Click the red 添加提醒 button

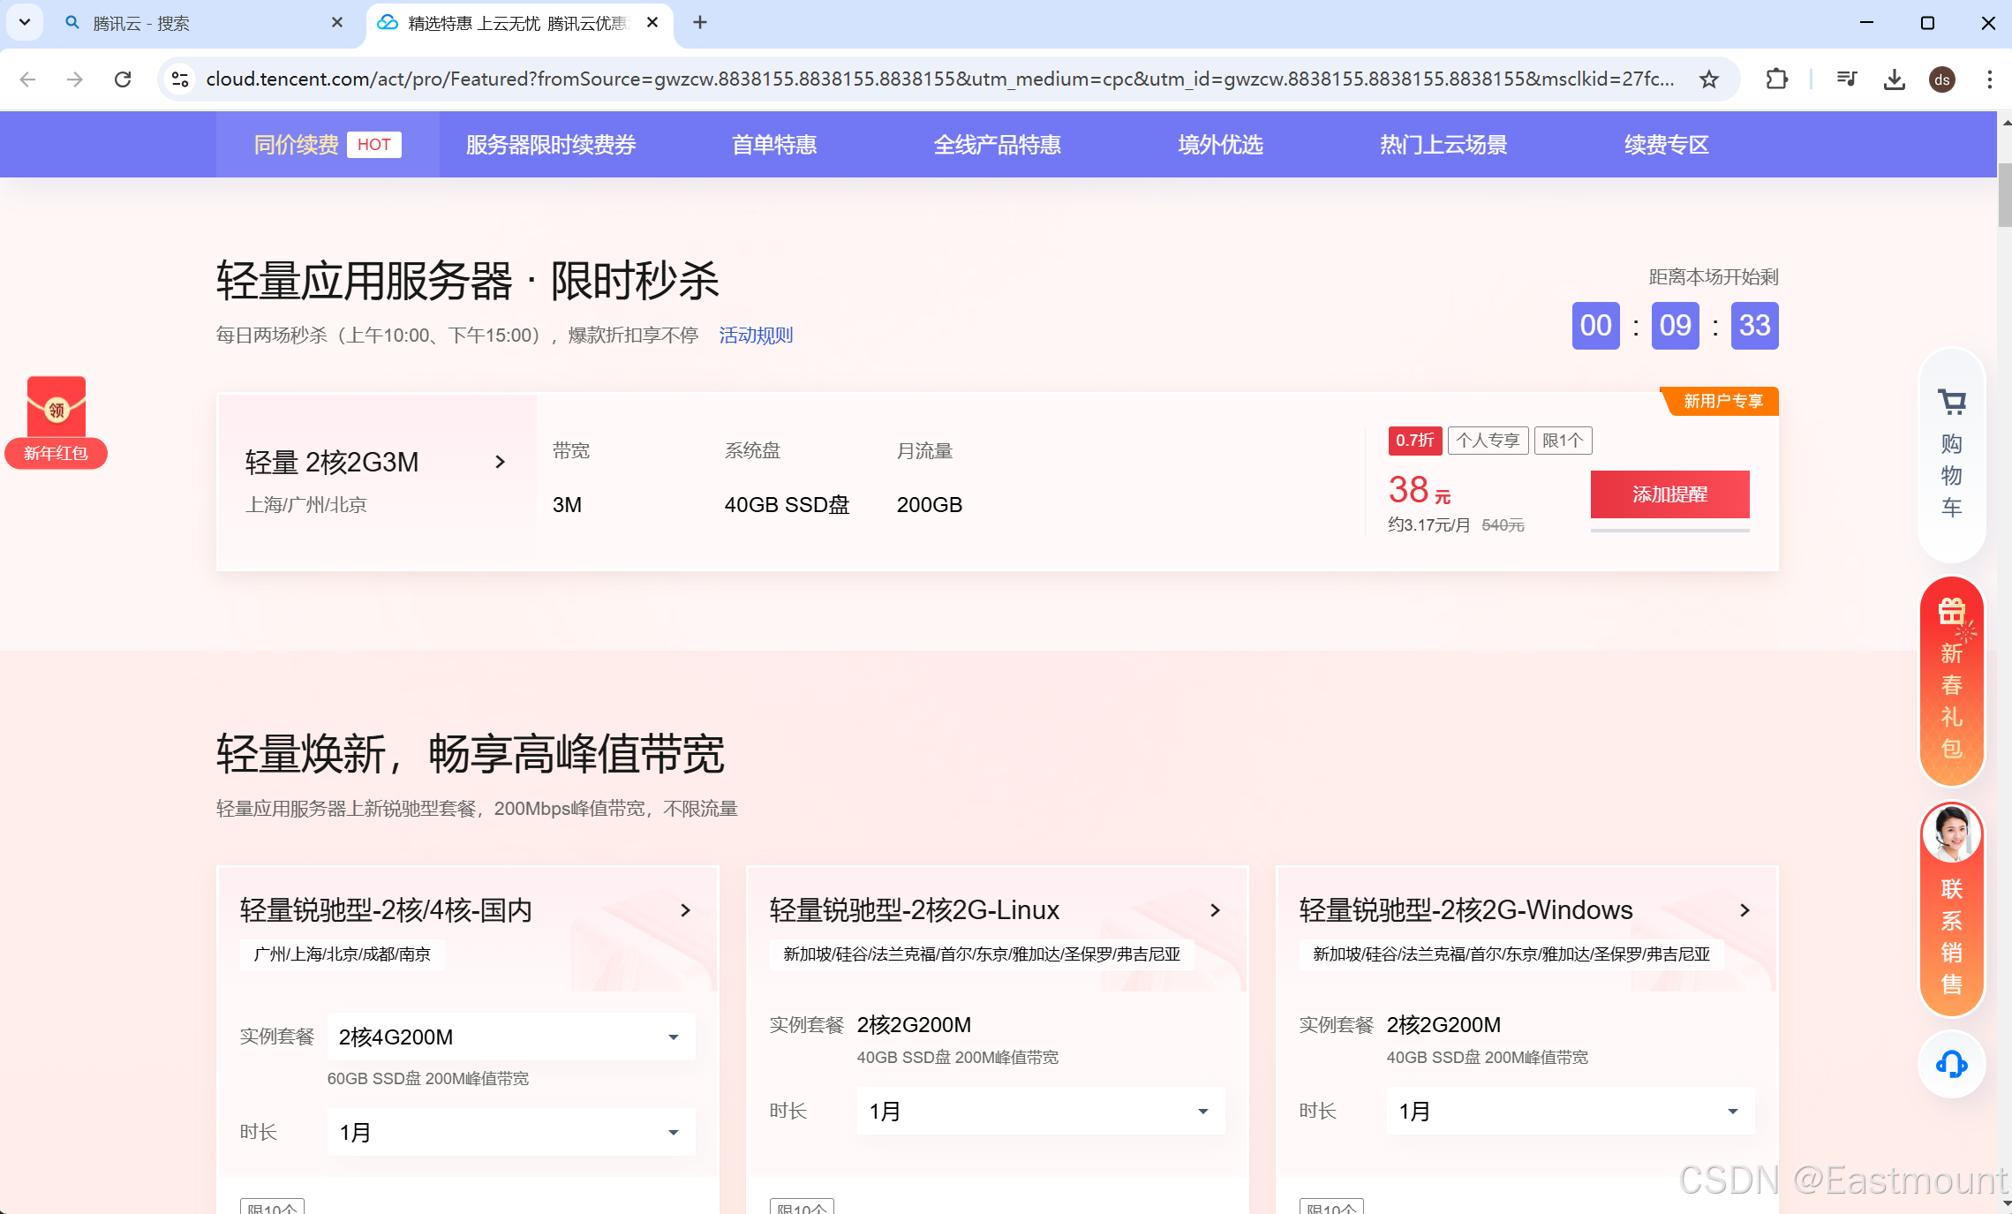[x=1669, y=494]
